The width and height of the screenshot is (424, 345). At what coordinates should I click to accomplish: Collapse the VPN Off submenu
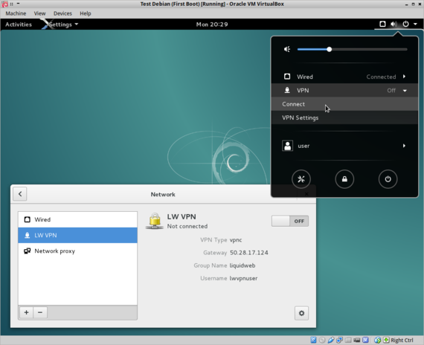pos(405,91)
